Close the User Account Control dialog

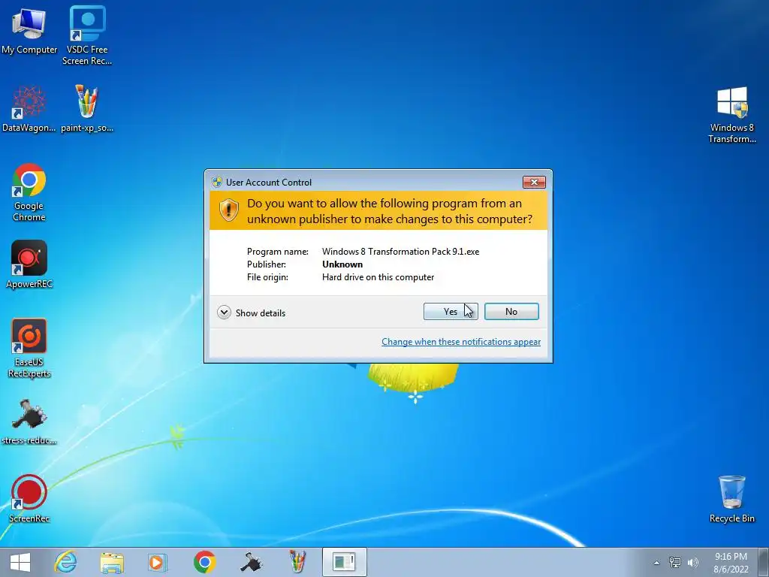(534, 182)
